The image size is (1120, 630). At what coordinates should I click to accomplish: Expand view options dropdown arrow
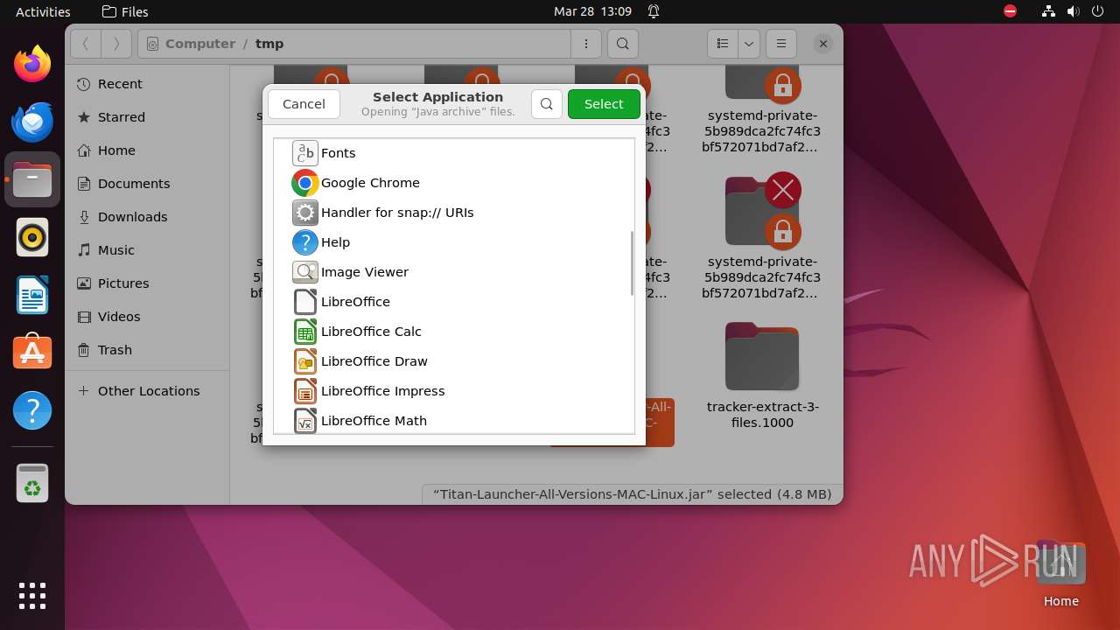coord(749,44)
